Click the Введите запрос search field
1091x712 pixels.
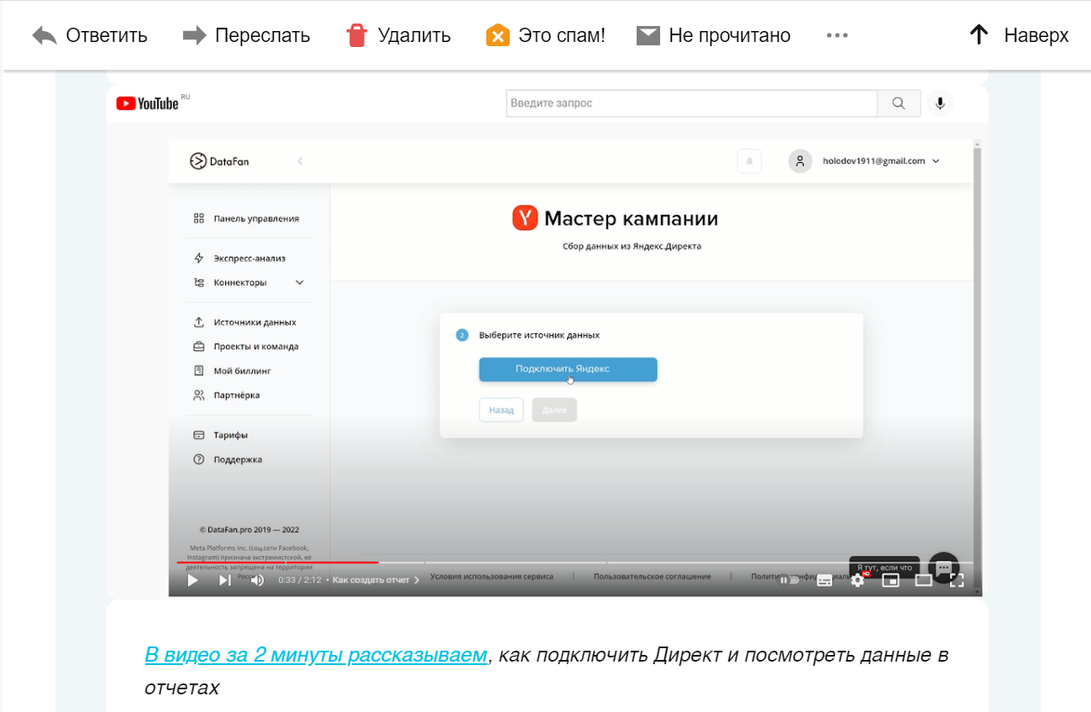(692, 103)
